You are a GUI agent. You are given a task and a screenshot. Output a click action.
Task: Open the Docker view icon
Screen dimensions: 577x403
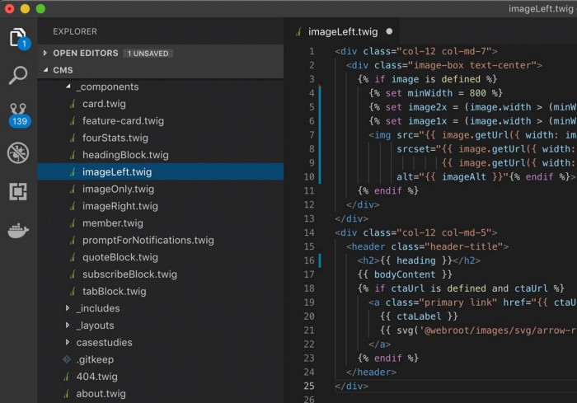(17, 231)
